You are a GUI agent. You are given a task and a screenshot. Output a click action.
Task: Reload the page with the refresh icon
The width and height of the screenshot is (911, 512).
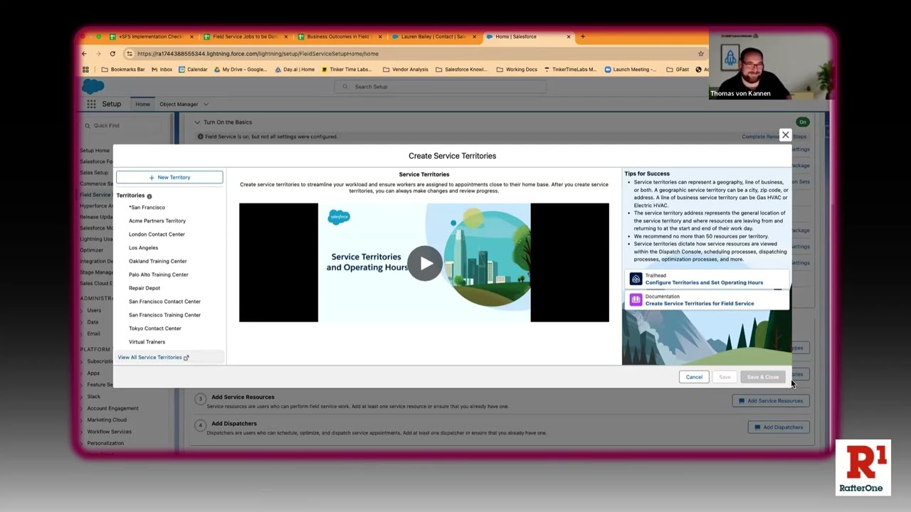tap(112, 53)
